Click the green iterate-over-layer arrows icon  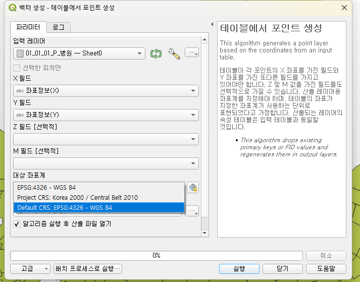click(x=156, y=53)
